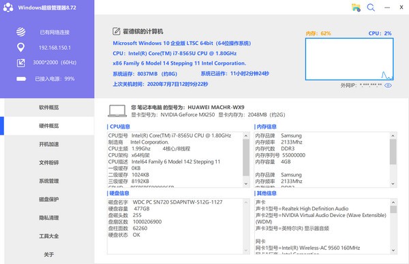Open the folder icon in title bar
The image size is (409, 264).
coord(356,7)
